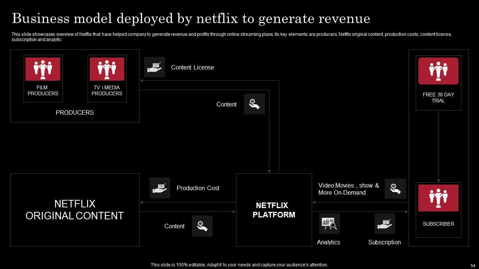Click the Production Cost money-in-hand icon
Screen dimensions: 479x269
160,188
